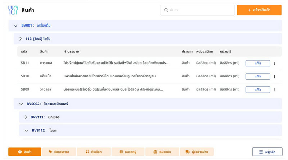Viewport: 288px width, 160px height.
Task: Collapse the BVS112 โซดา subgroup
Action: pyautogui.click(x=26, y=130)
